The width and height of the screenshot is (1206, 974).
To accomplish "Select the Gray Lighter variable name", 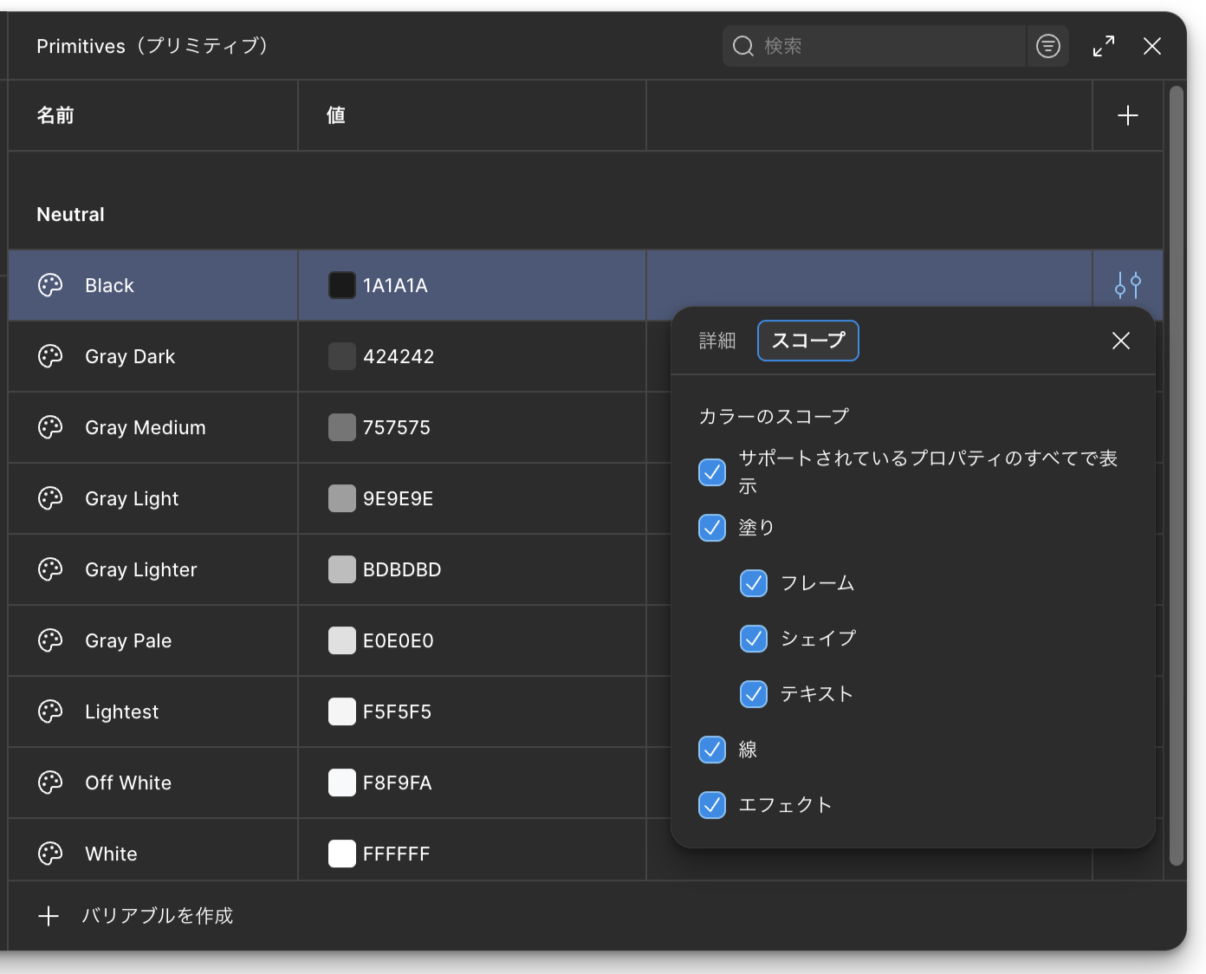I will (x=141, y=569).
